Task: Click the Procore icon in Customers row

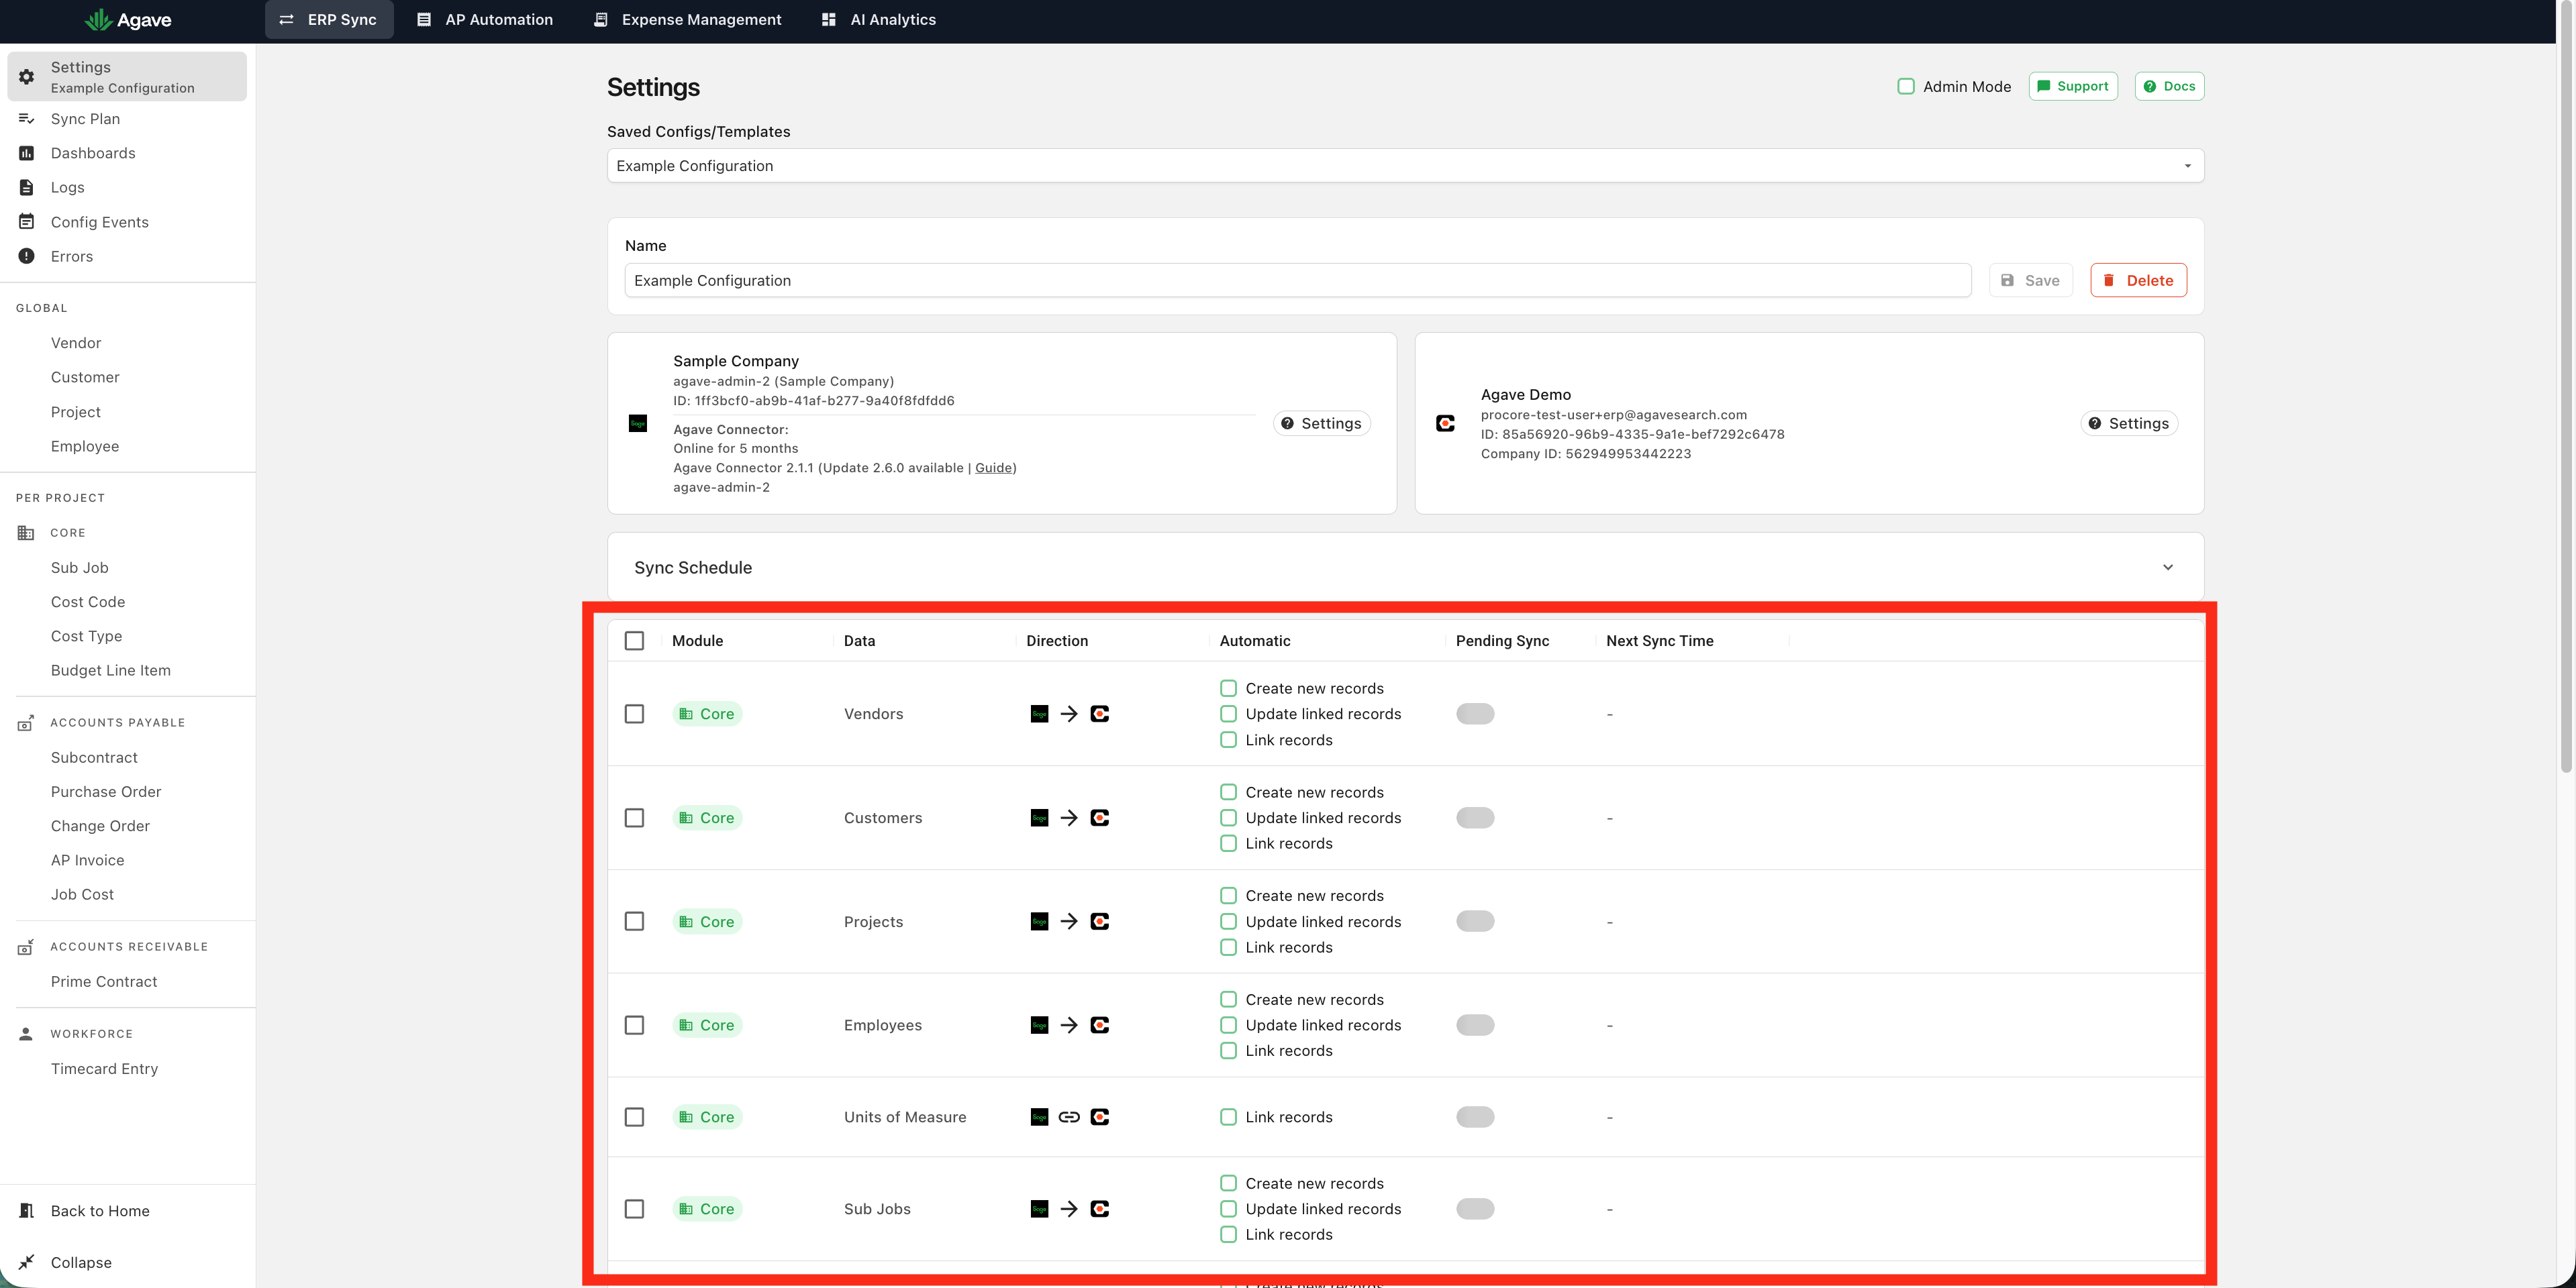Action: [x=1100, y=817]
